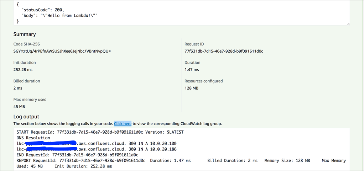Click the Resources configured 128 MB value
The width and height of the screenshot is (364, 171).
tap(192, 88)
